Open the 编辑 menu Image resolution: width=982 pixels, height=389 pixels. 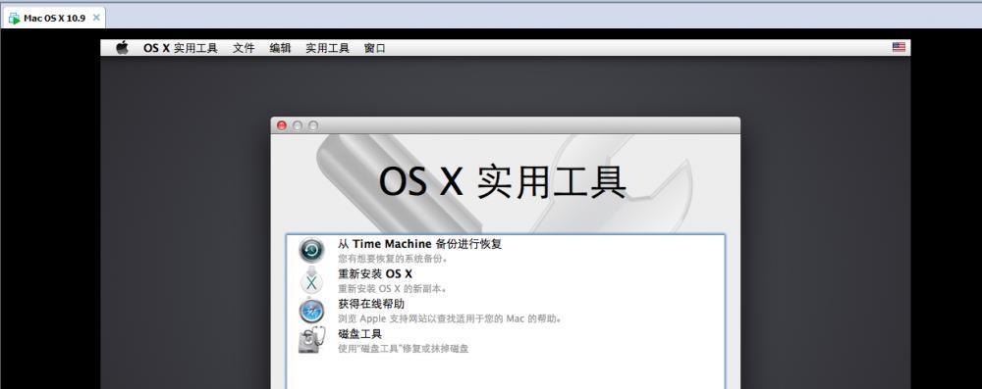(x=281, y=48)
